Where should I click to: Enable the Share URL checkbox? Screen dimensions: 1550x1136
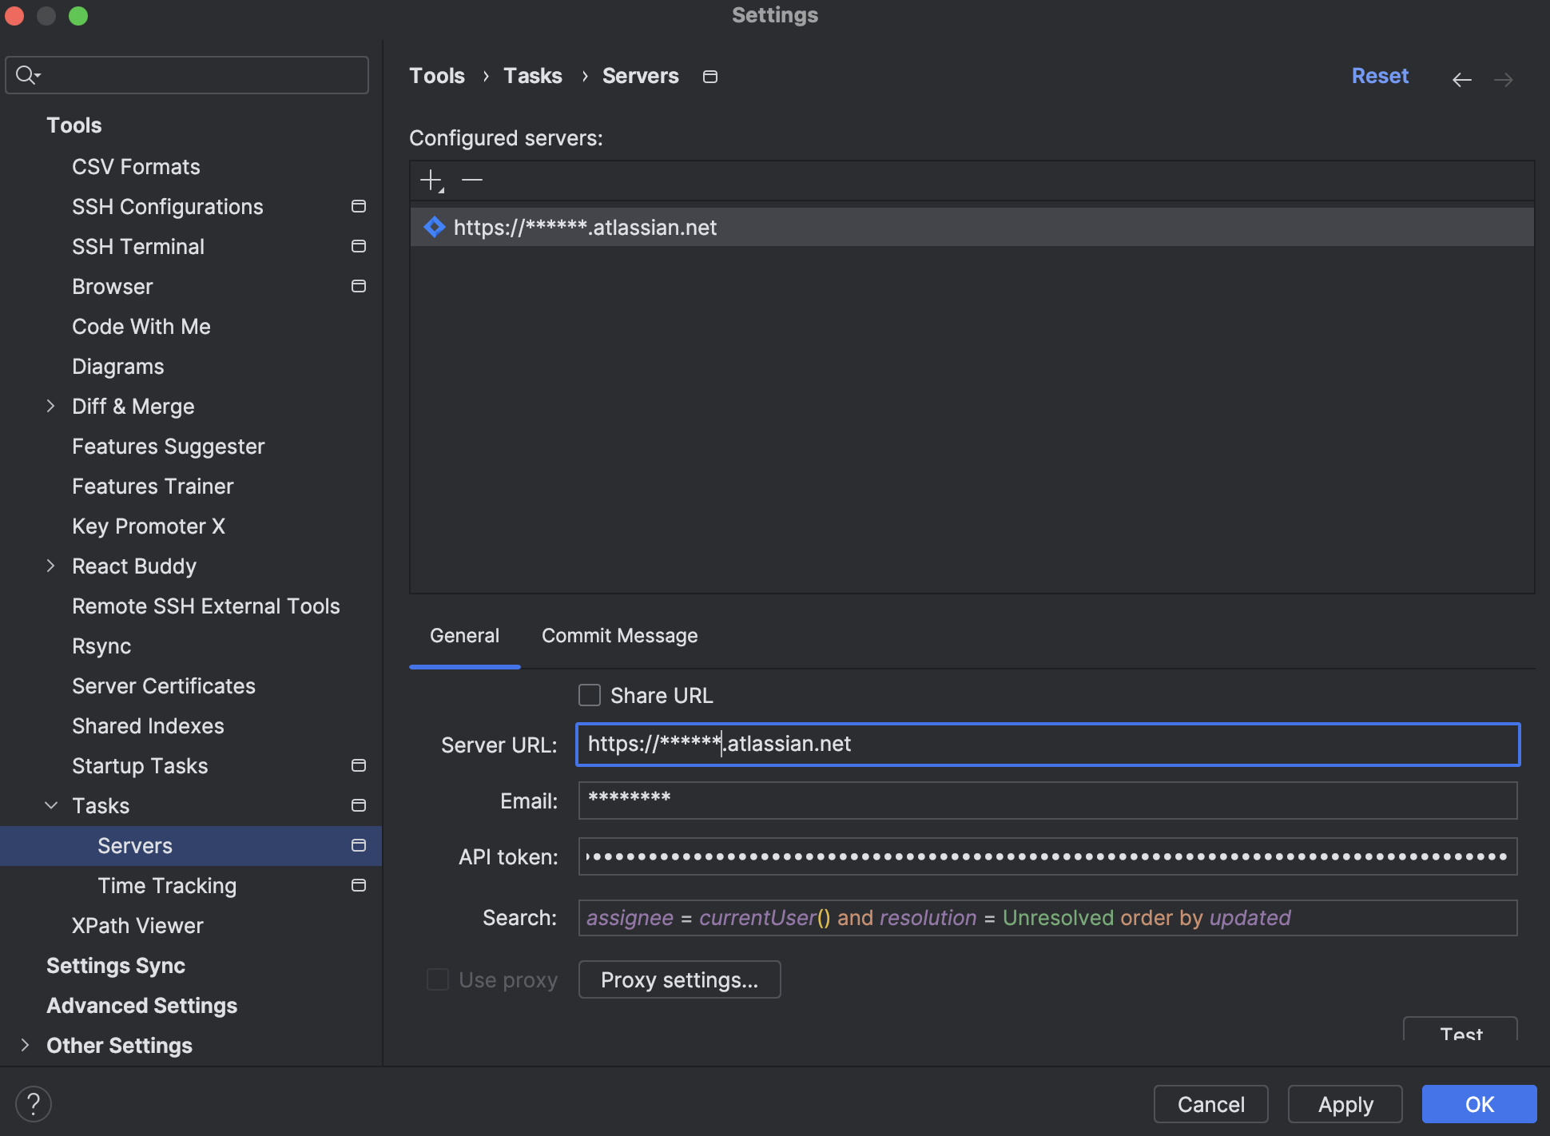[x=590, y=696]
